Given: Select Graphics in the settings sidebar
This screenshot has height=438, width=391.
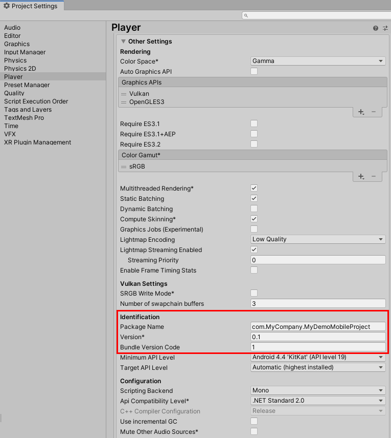Looking at the screenshot, I should click(x=17, y=44).
